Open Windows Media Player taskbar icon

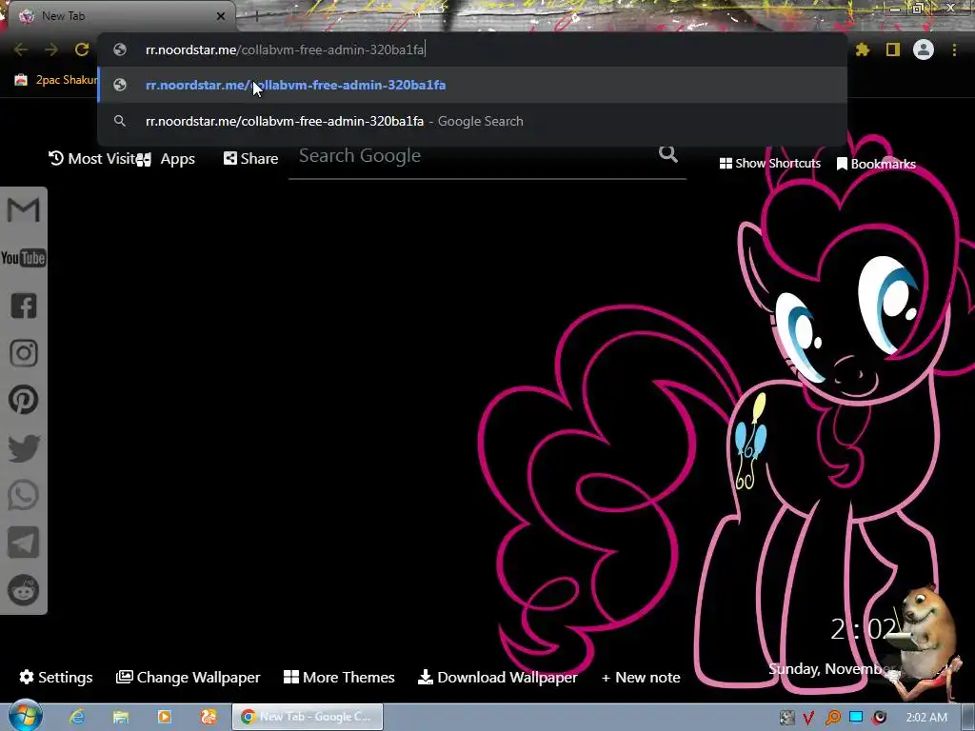coord(165,717)
